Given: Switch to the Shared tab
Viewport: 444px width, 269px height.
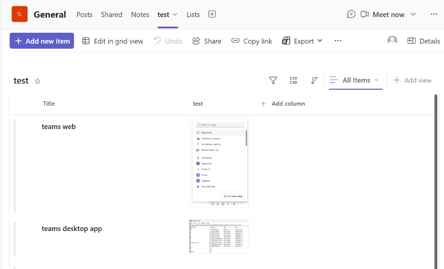Looking at the screenshot, I should (111, 14).
